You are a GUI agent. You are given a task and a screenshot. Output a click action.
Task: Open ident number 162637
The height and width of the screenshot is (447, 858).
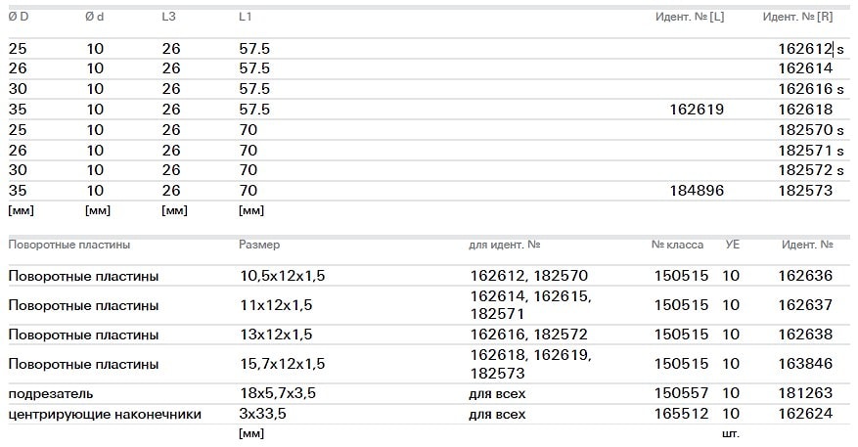805,305
